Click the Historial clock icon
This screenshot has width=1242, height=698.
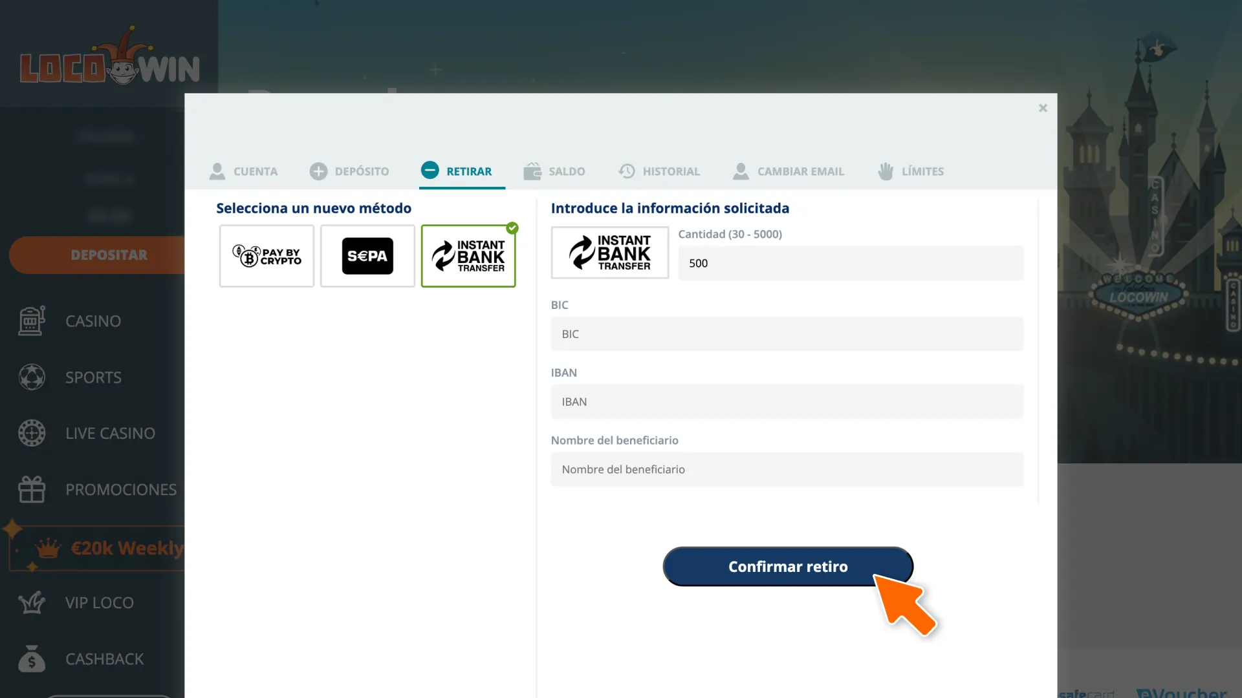pos(626,171)
